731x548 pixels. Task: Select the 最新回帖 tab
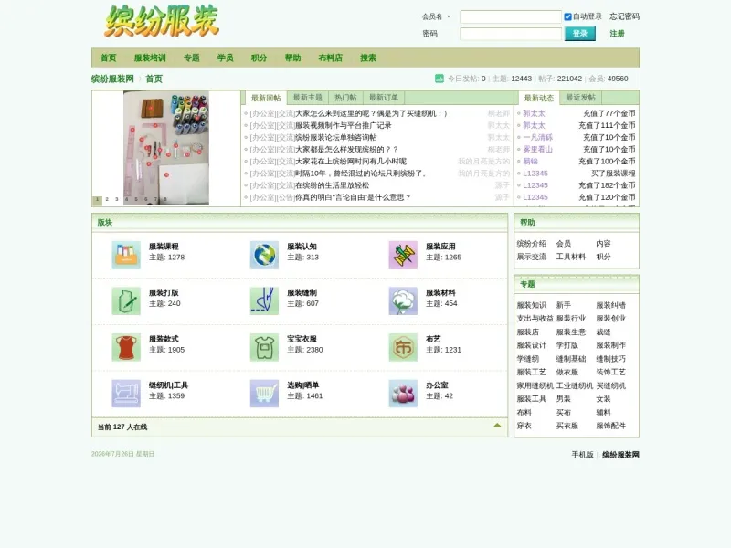coord(266,98)
